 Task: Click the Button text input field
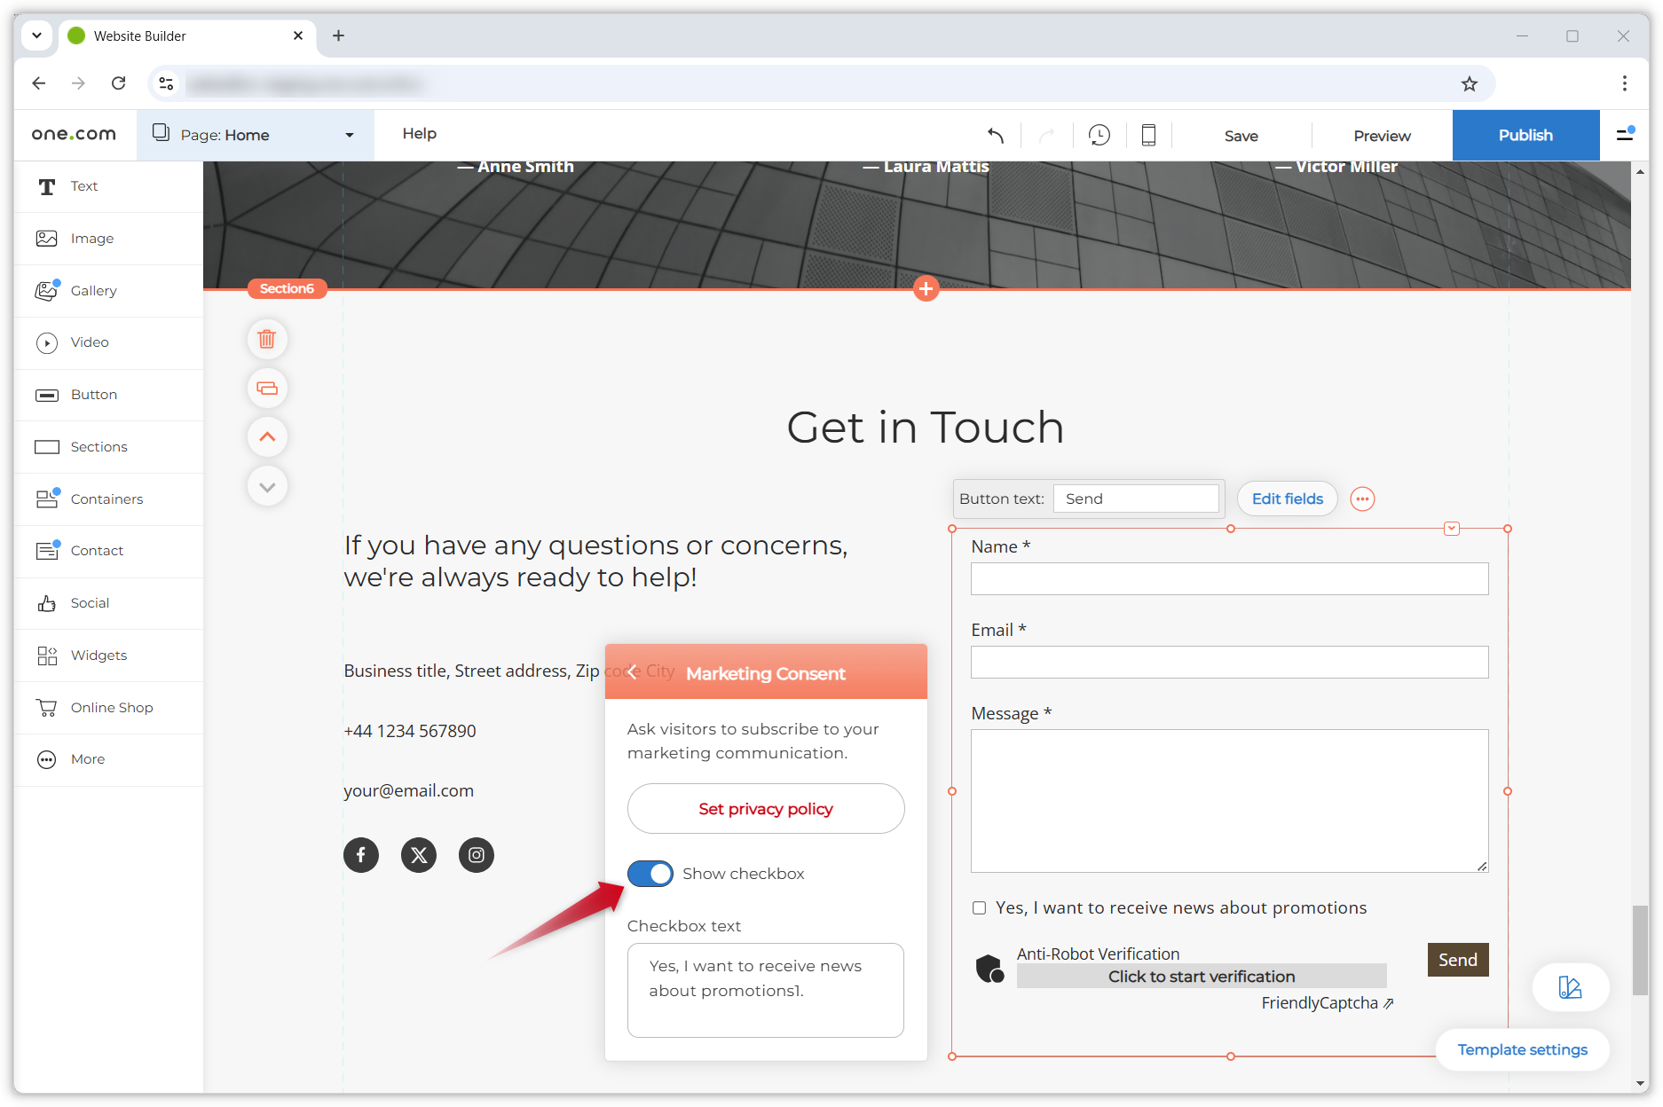[x=1136, y=499]
